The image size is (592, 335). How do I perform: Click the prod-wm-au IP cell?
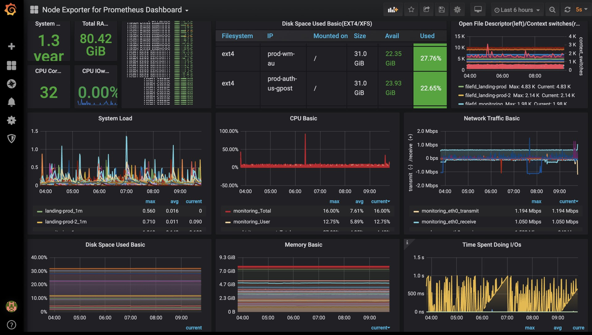[x=283, y=58]
